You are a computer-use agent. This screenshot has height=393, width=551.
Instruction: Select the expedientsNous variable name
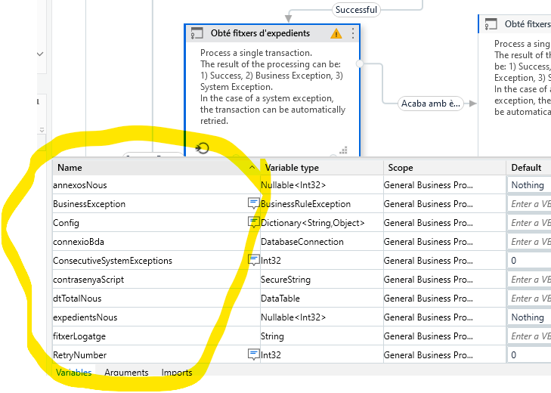tap(85, 317)
